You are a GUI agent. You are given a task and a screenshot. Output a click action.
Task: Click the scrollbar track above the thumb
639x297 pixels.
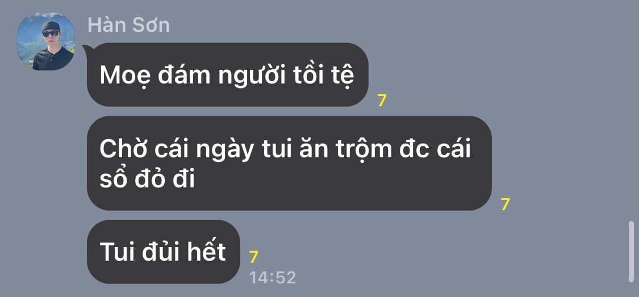631,110
